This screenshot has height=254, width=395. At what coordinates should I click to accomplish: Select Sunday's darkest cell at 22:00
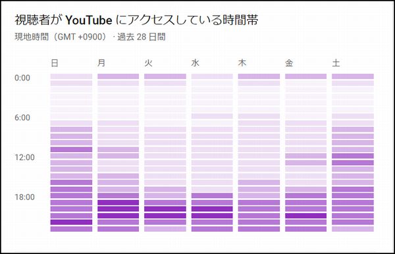click(71, 222)
